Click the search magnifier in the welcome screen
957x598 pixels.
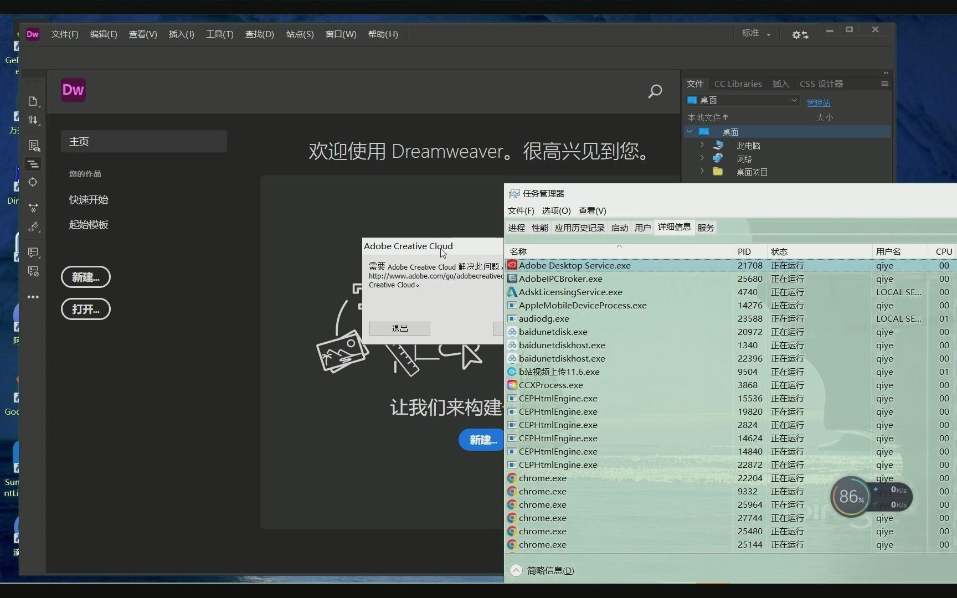[x=655, y=91]
